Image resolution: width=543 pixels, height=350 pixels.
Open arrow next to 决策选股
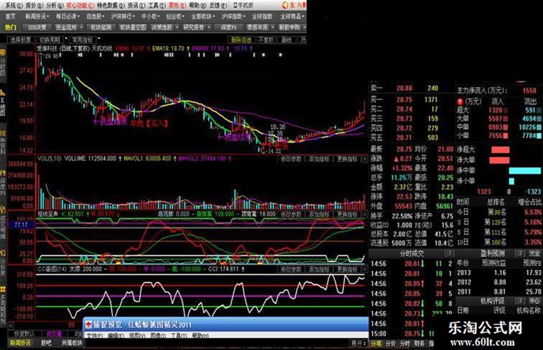177,28
